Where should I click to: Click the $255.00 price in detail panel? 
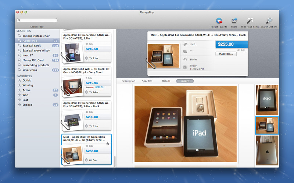click(x=226, y=44)
